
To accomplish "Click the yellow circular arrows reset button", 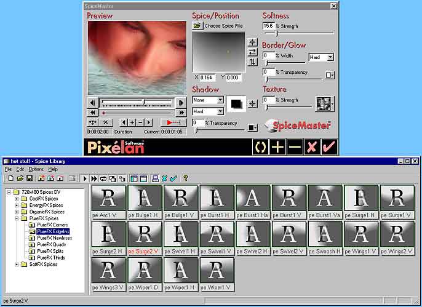I will tap(261, 147).
